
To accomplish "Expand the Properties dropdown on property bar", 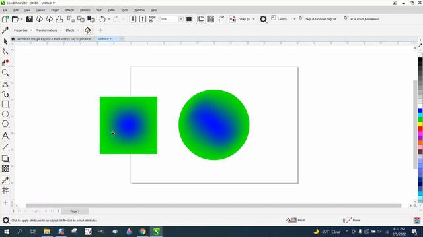I will pyautogui.click(x=31, y=30).
